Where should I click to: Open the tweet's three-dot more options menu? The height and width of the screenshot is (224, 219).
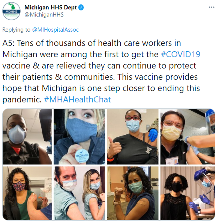(x=211, y=7)
